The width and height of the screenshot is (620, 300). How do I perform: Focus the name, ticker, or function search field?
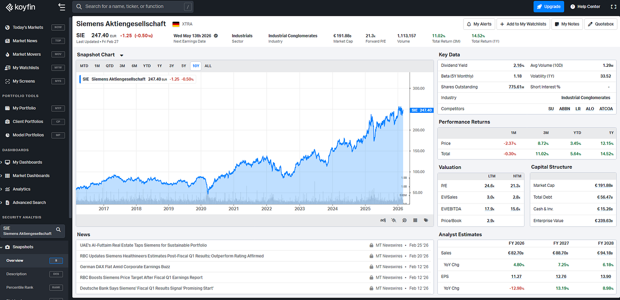click(x=133, y=6)
